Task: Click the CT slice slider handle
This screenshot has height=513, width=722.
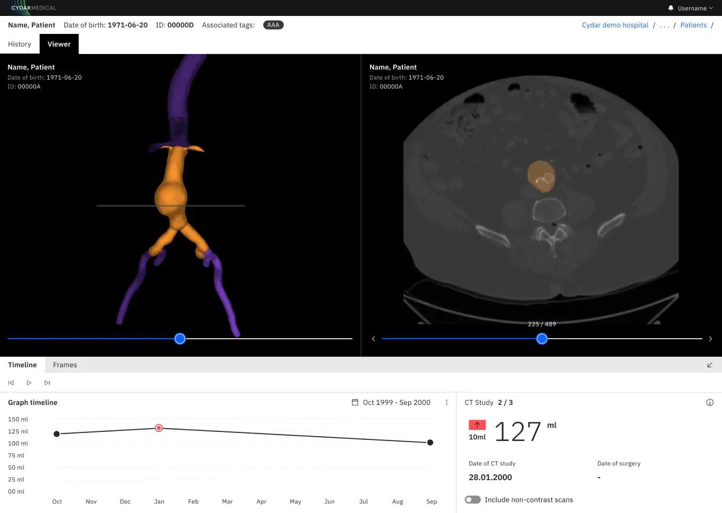Action: (x=542, y=339)
